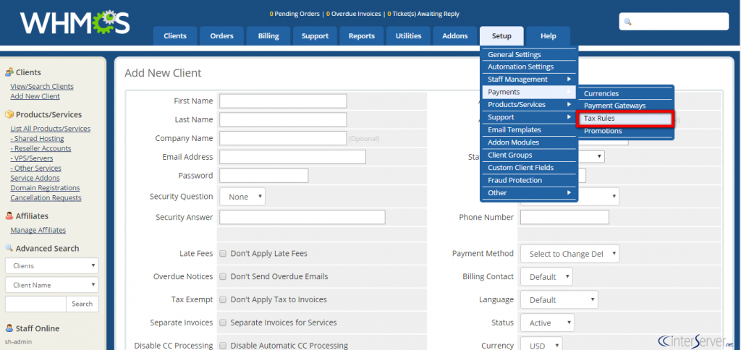Open Domain Registrations link
The image size is (741, 350).
(45, 188)
